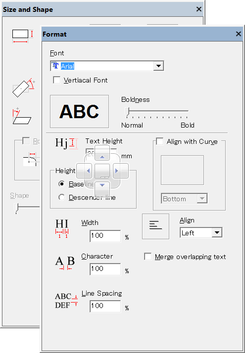Click the Character spacing input field
This screenshot has height=353, width=245.
(x=105, y=269)
